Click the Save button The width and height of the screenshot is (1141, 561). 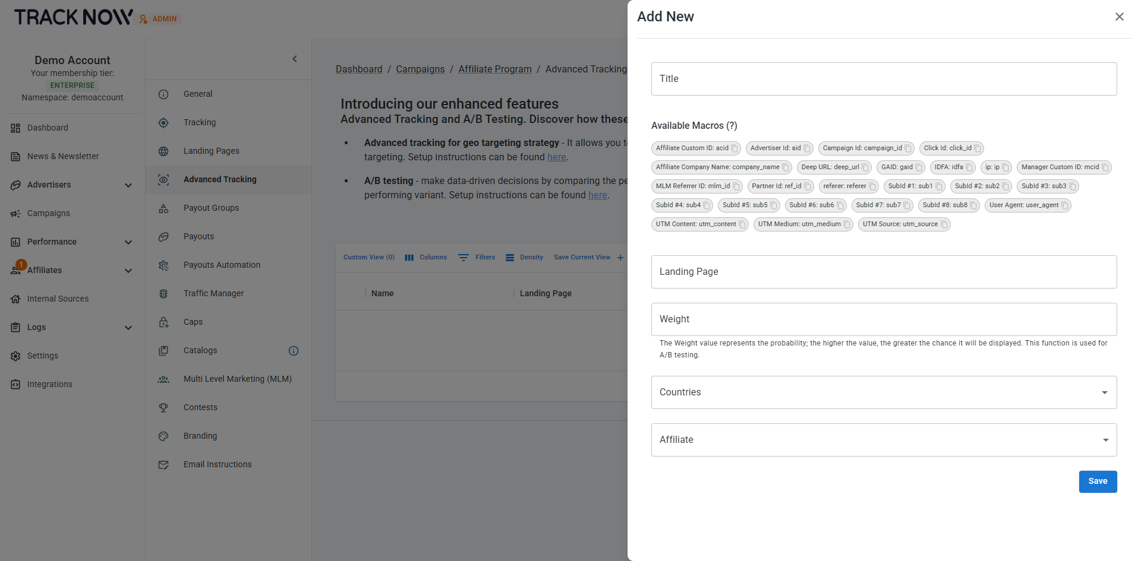tap(1098, 481)
